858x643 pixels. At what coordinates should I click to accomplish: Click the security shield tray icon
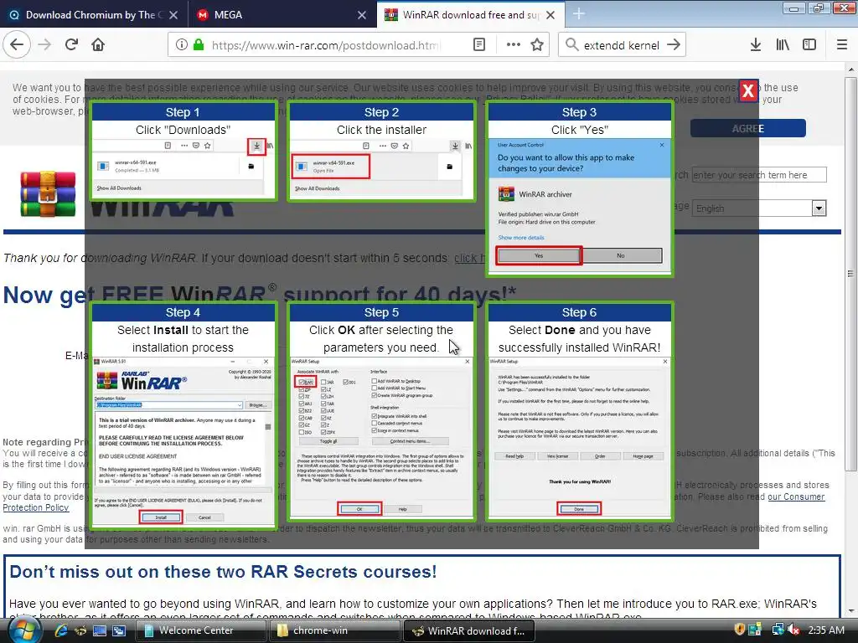(739, 630)
